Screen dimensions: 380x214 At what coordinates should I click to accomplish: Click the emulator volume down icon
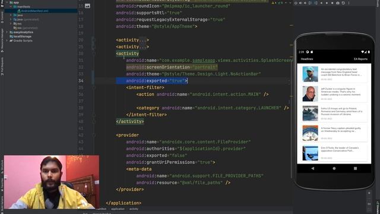[x=305, y=3]
